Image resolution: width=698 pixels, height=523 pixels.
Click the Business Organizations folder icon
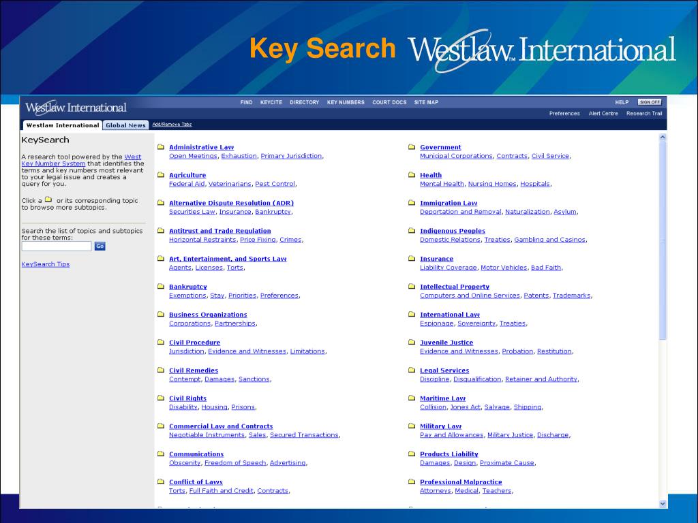(161, 314)
